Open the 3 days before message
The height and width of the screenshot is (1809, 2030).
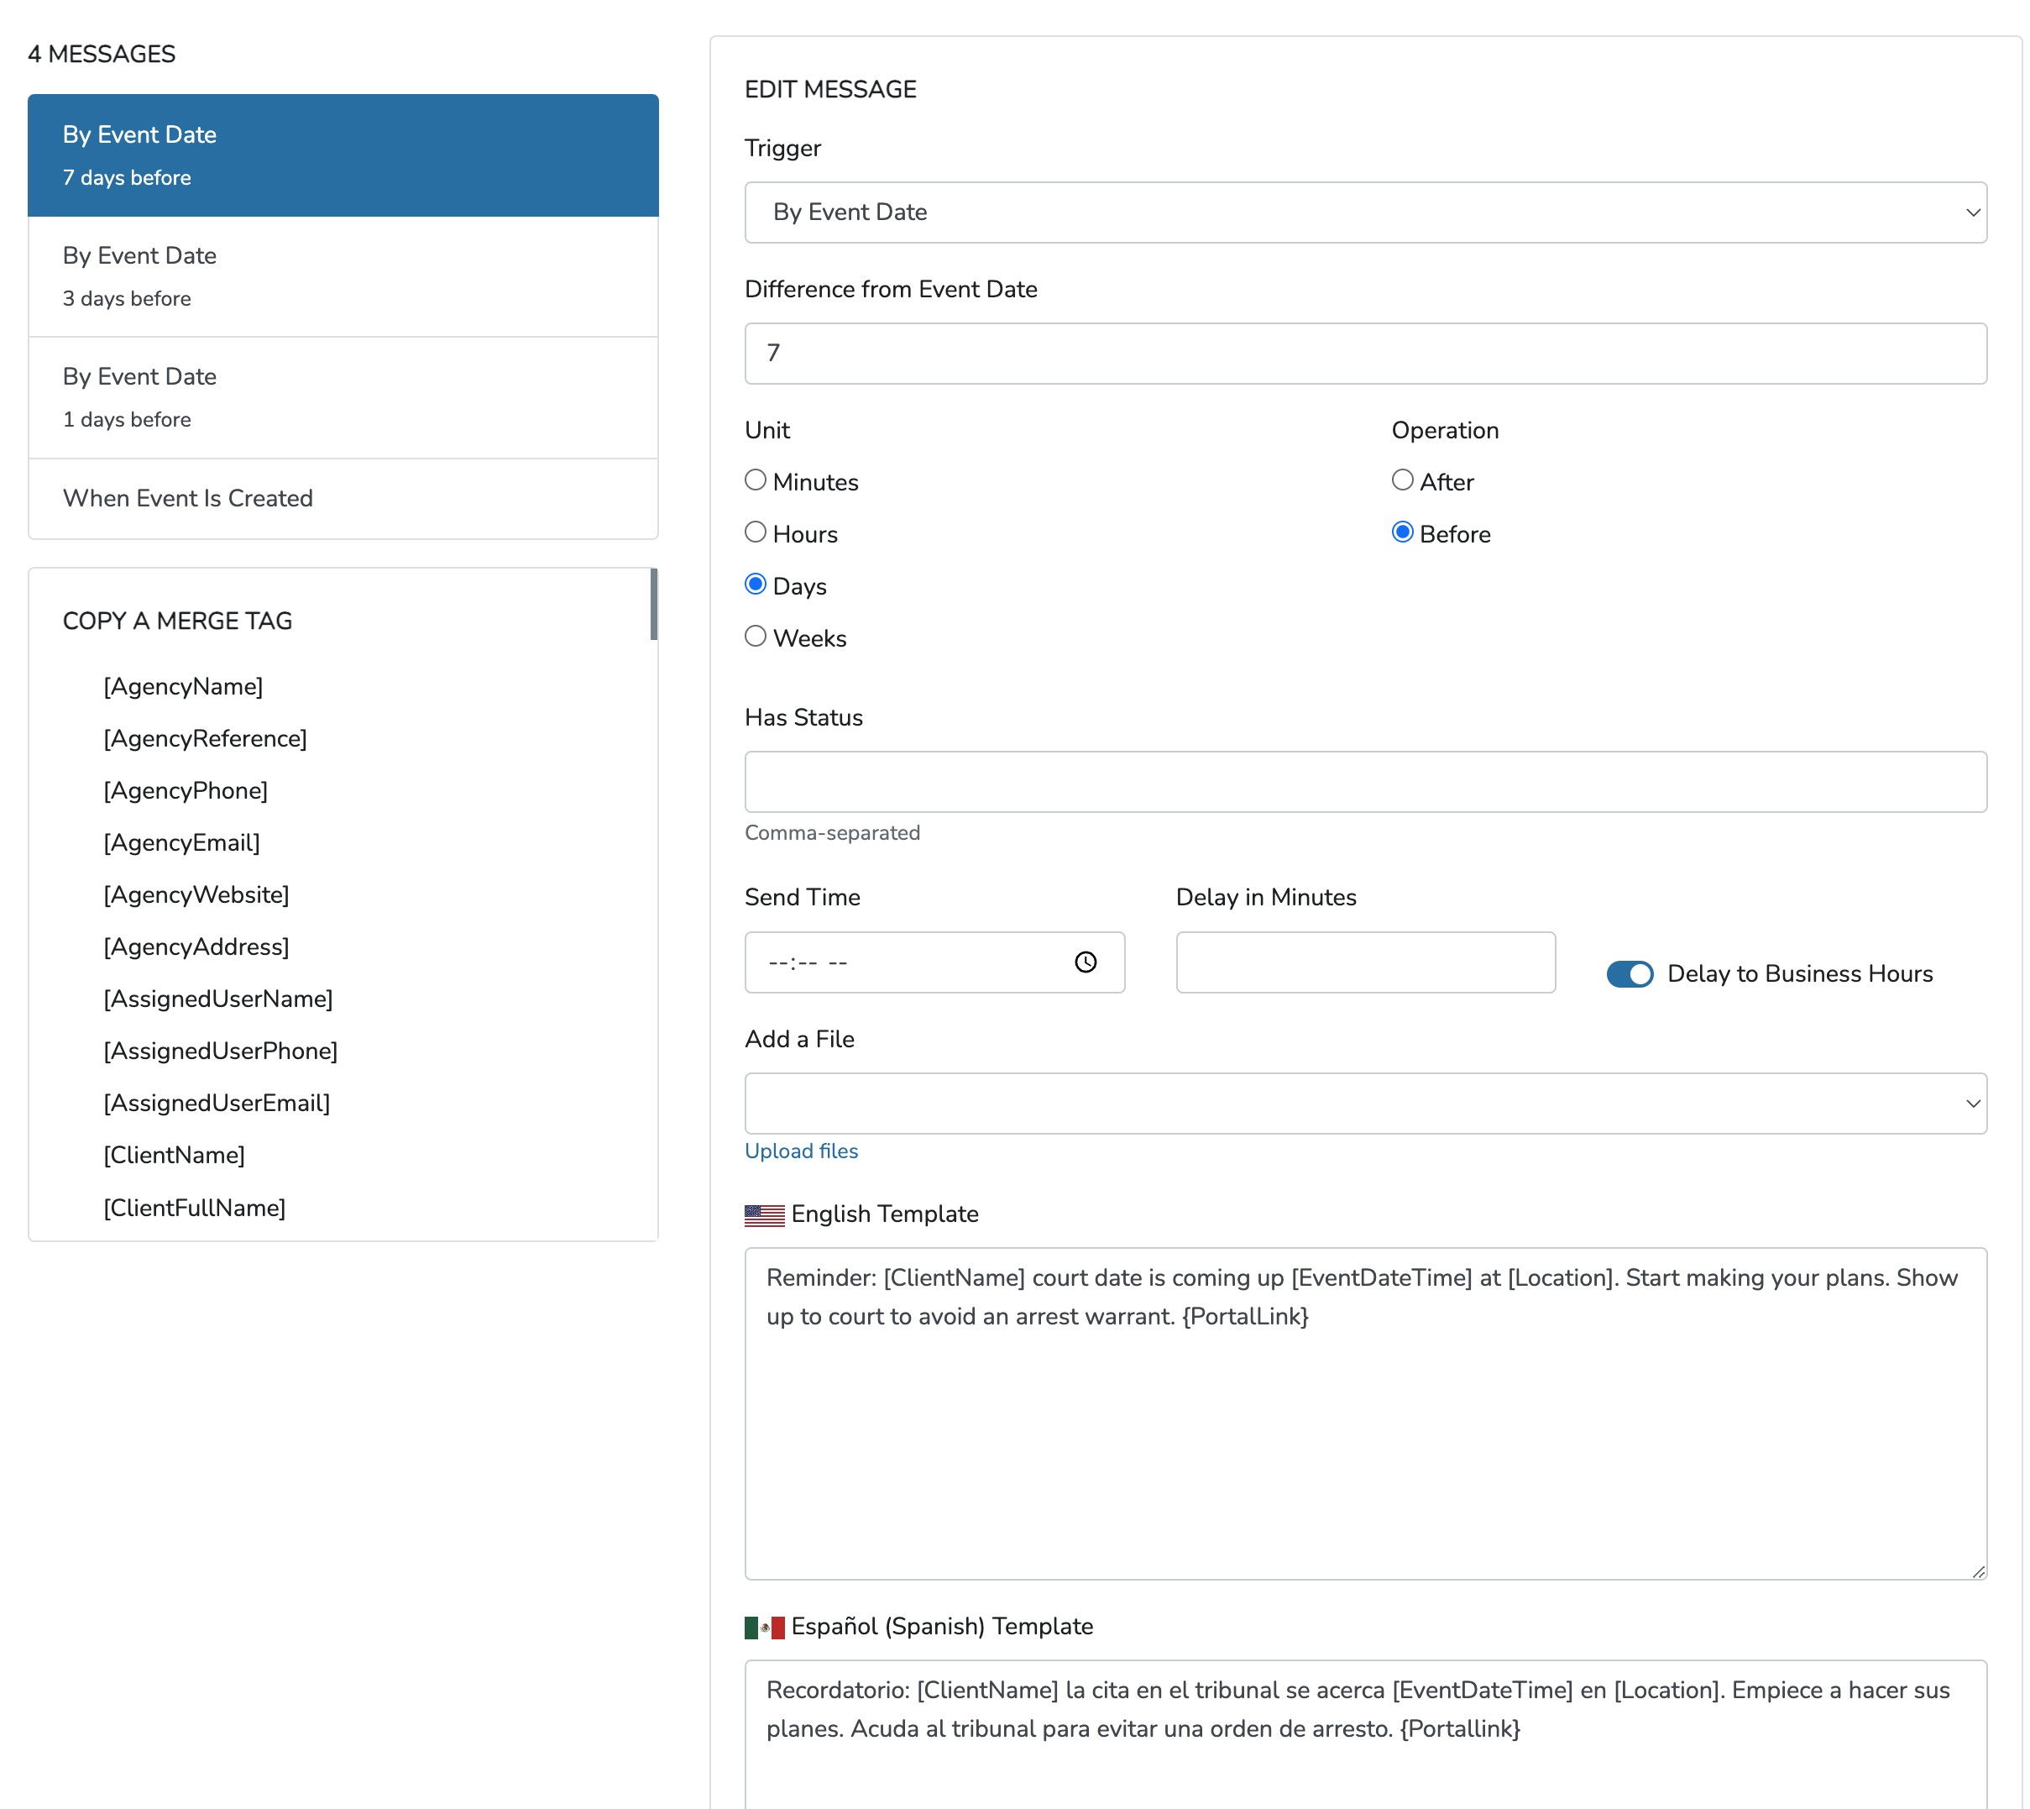click(343, 276)
